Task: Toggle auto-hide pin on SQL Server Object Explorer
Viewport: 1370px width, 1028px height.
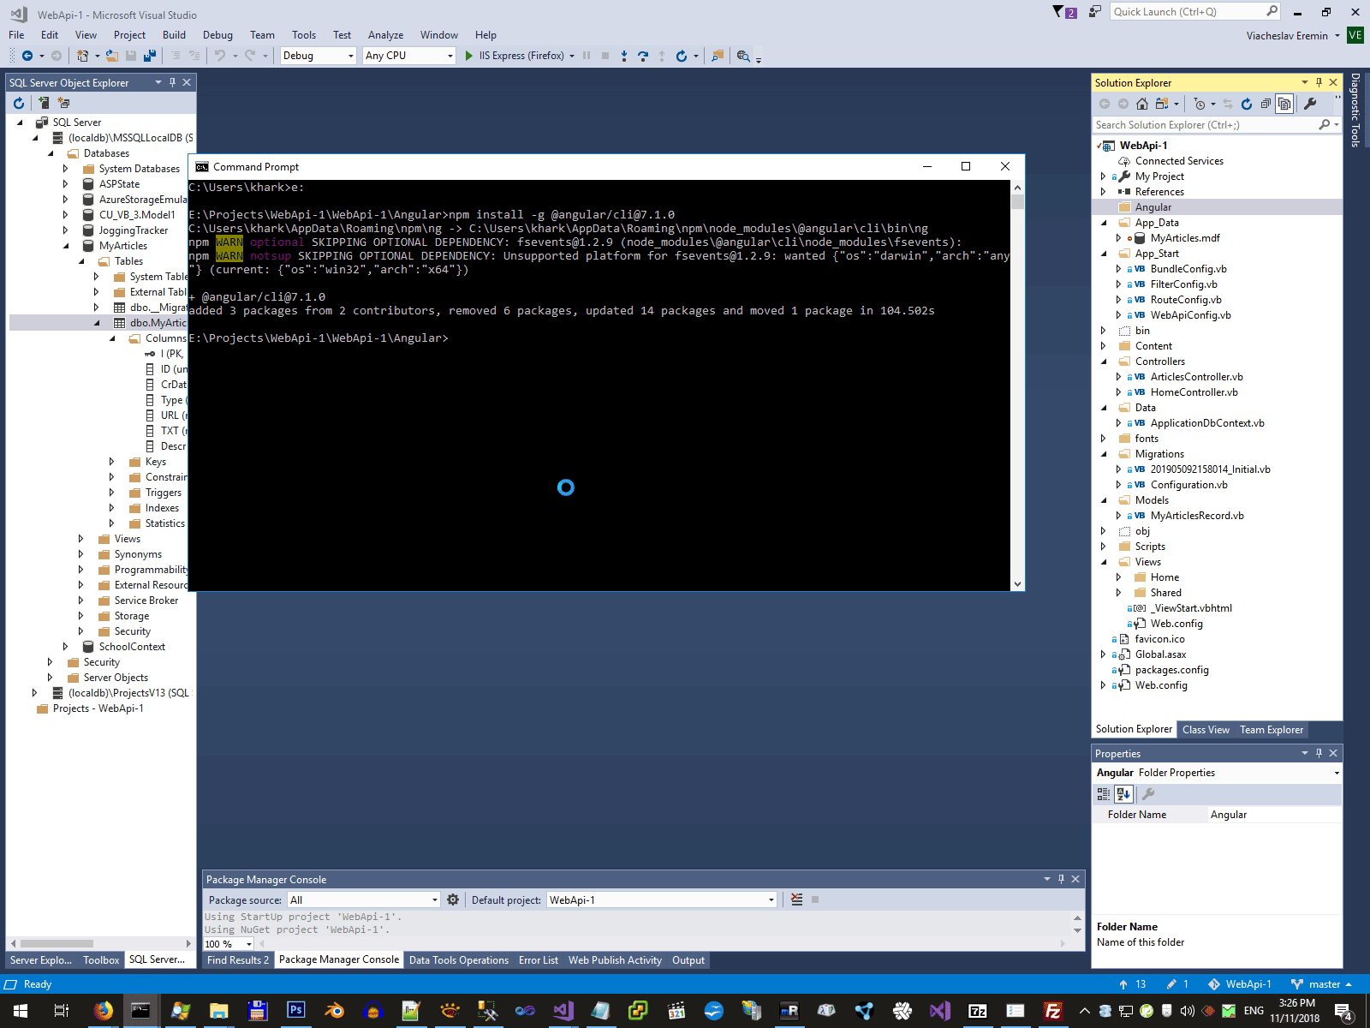Action: pos(172,82)
